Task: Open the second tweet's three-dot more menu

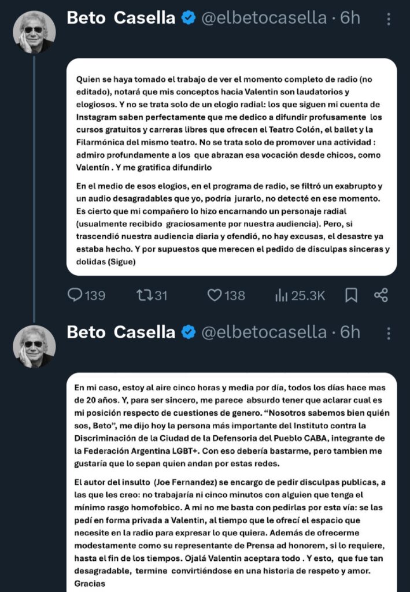Action: point(389,332)
